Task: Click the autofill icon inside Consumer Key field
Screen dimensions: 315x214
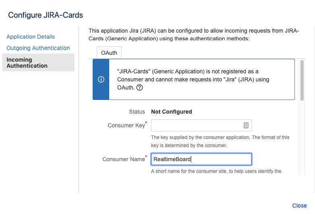Action: (246, 125)
